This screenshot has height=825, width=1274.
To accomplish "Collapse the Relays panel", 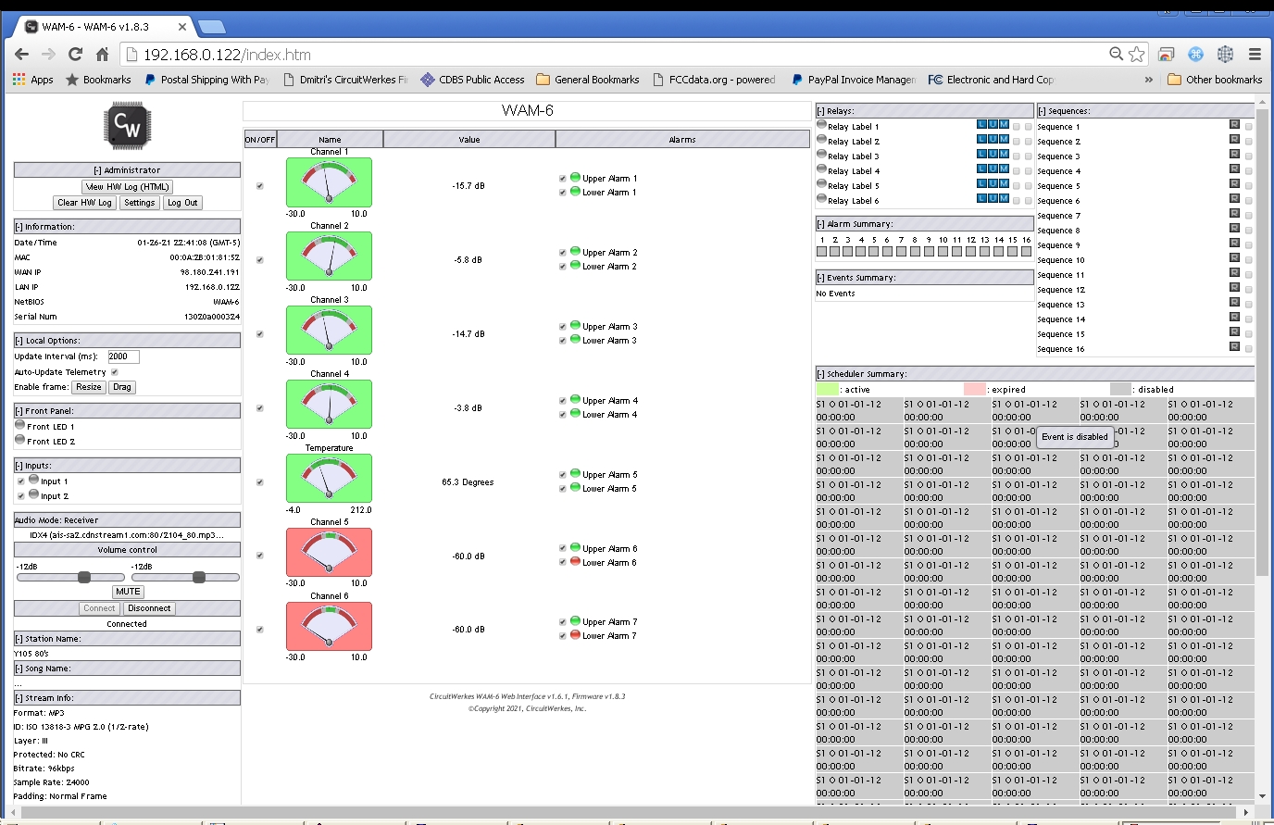I will click(x=820, y=111).
